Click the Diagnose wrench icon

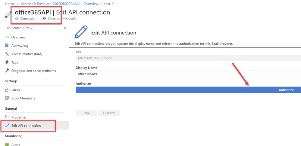pos(7,71)
